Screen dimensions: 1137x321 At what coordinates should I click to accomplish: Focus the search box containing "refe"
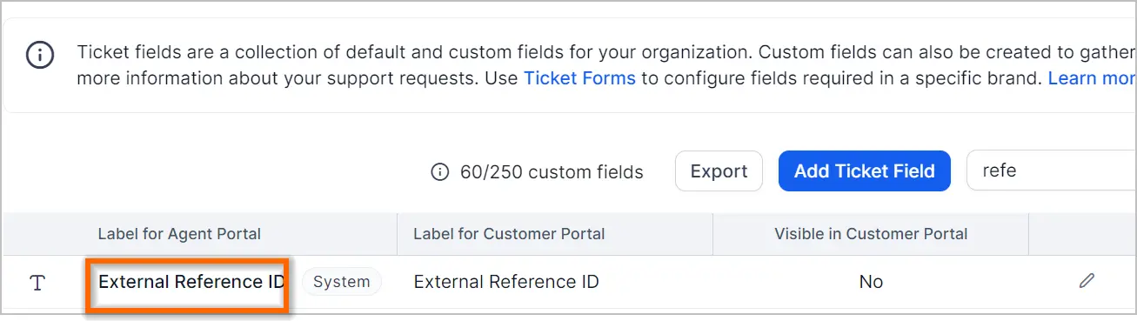(x=1051, y=171)
